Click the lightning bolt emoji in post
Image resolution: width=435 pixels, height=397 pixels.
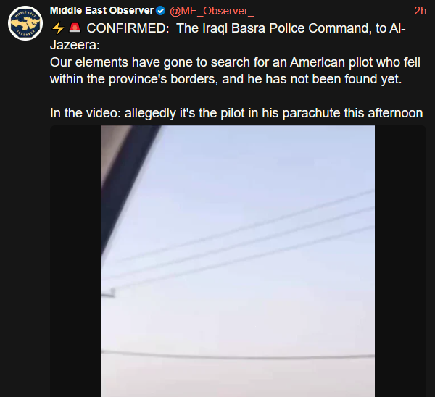(58, 28)
